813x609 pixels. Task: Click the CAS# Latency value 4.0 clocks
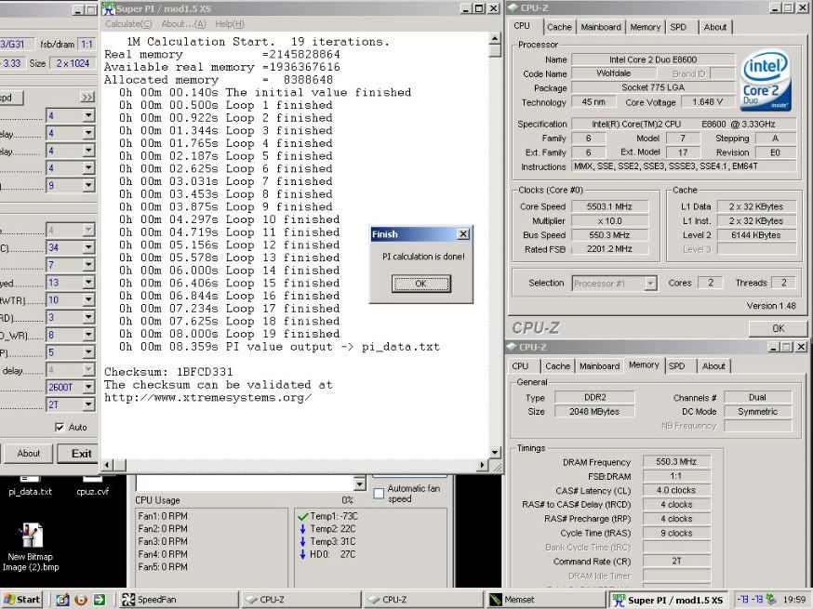click(x=676, y=490)
